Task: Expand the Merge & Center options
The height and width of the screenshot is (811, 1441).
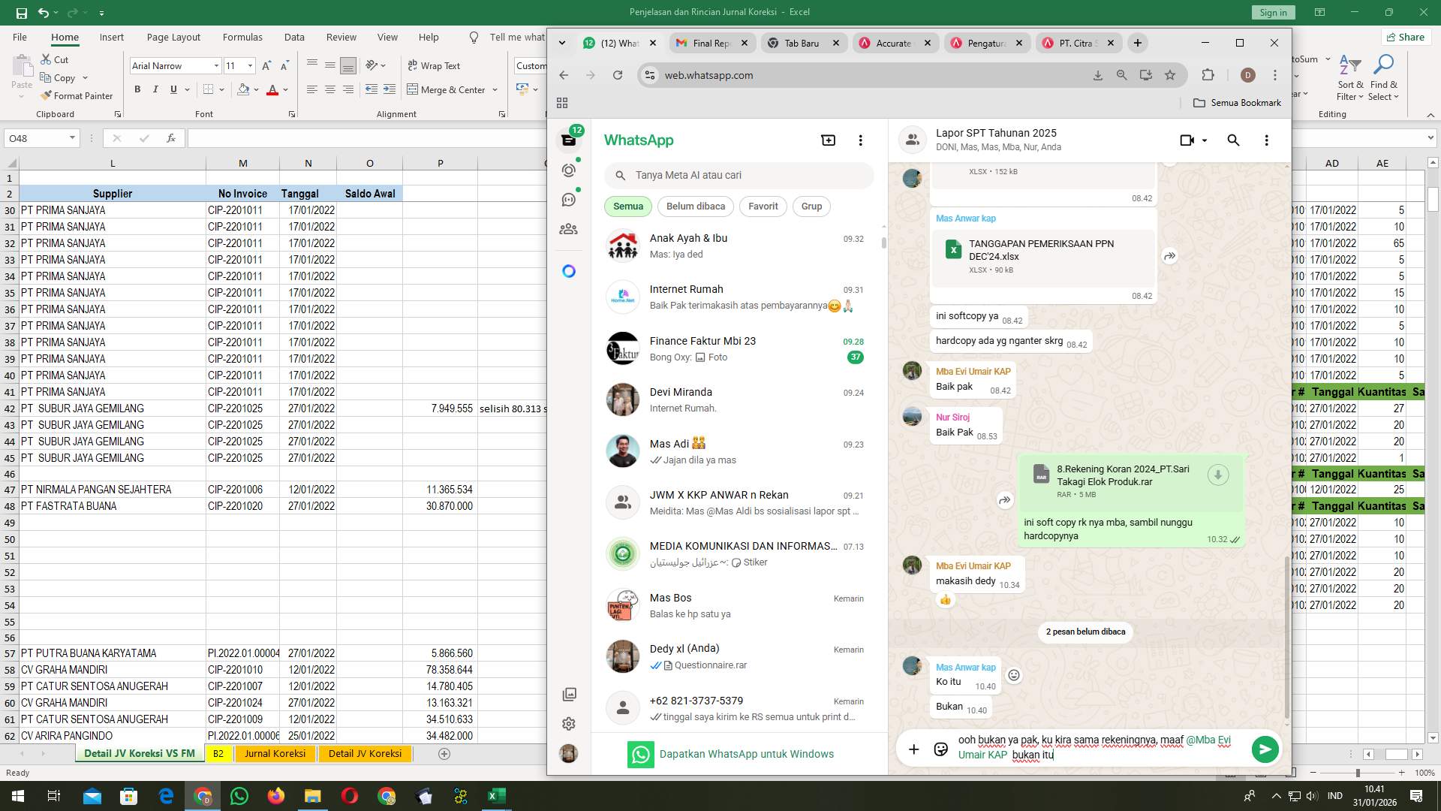Action: [x=494, y=89]
